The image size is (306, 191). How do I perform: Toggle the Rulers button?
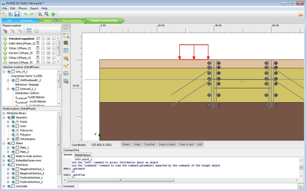point(126,145)
